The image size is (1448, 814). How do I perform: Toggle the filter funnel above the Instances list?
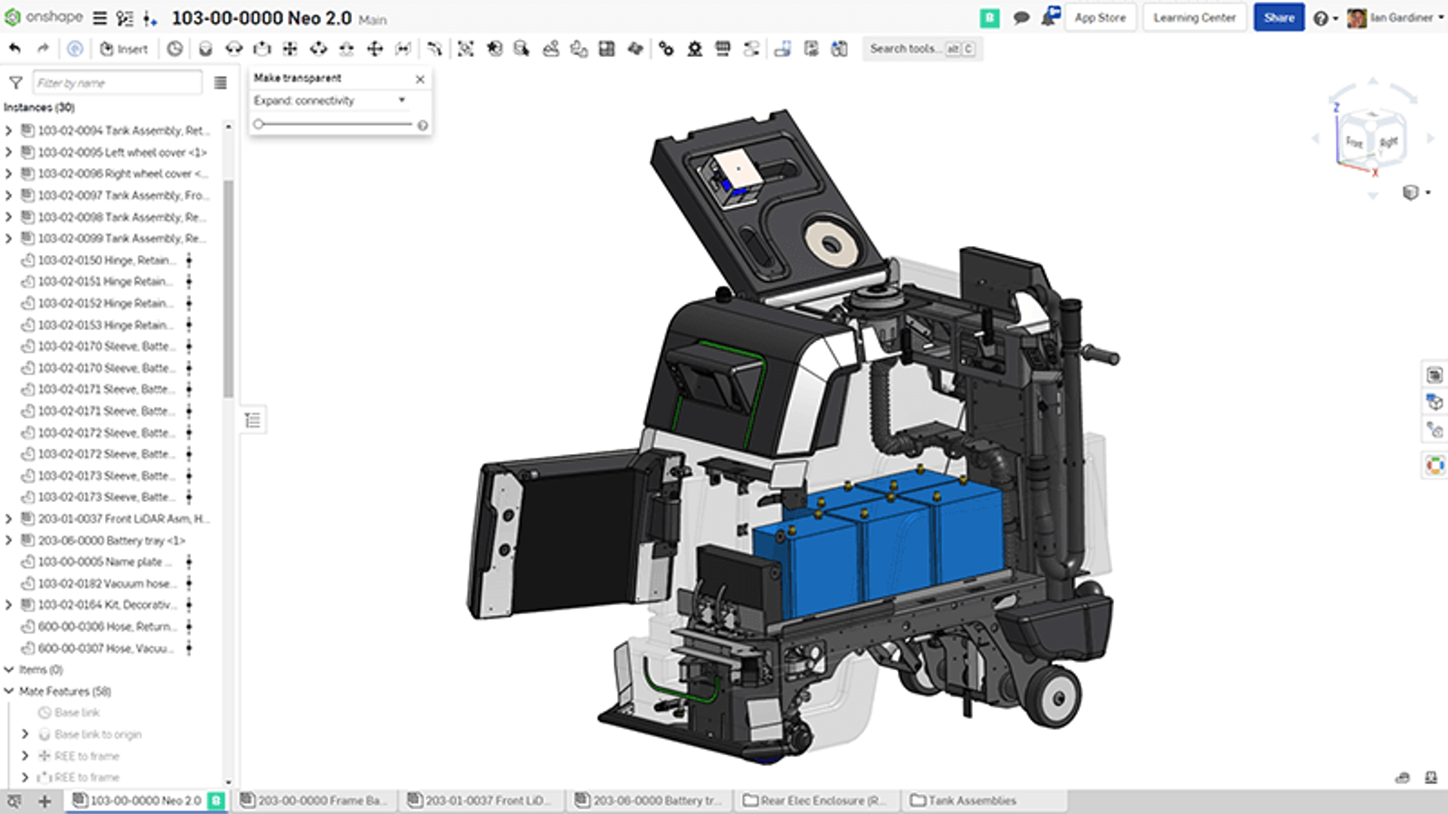click(16, 82)
